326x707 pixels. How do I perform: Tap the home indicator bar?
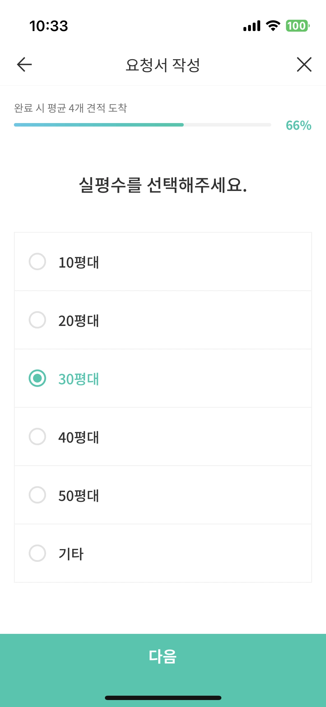pyautogui.click(x=163, y=698)
